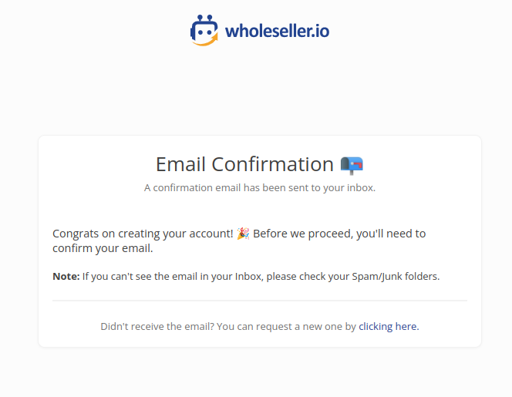
Task: Click the Spam/Junk folders text
Action: (x=396, y=277)
